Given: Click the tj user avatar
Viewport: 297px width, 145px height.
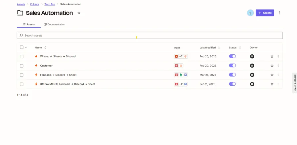Looking at the screenshot, I should 250,13.
